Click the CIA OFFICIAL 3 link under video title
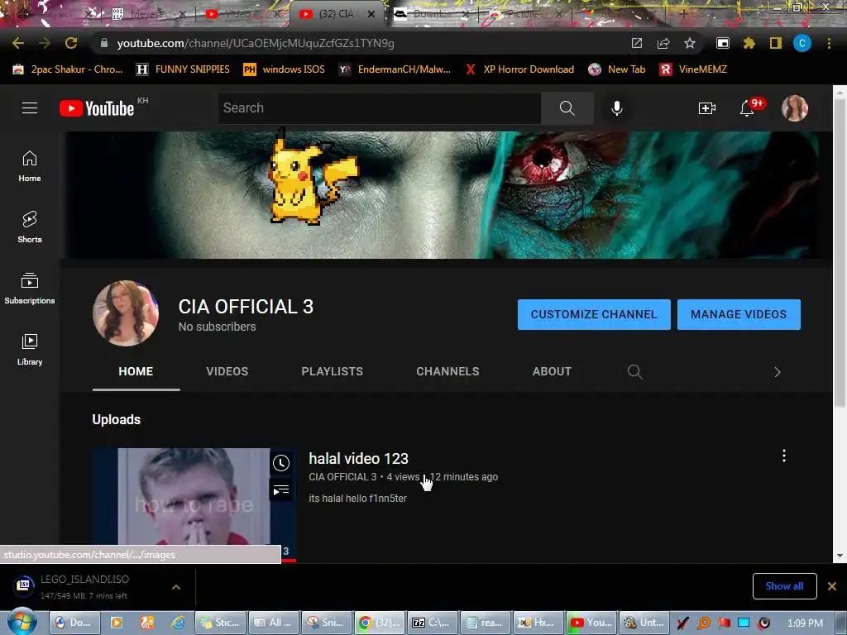The height and width of the screenshot is (635, 847). tap(342, 477)
